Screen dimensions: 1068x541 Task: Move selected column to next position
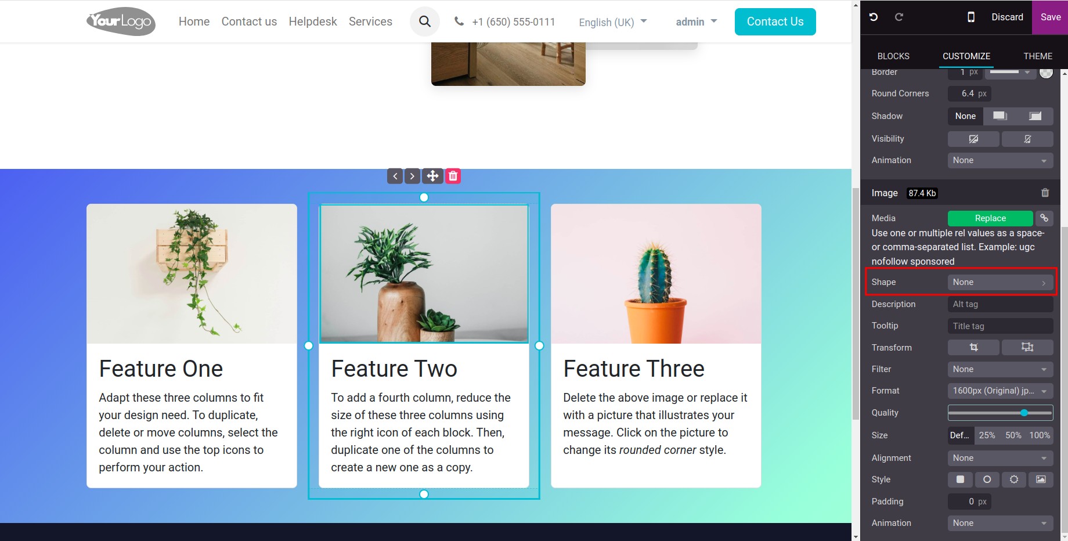pos(412,176)
